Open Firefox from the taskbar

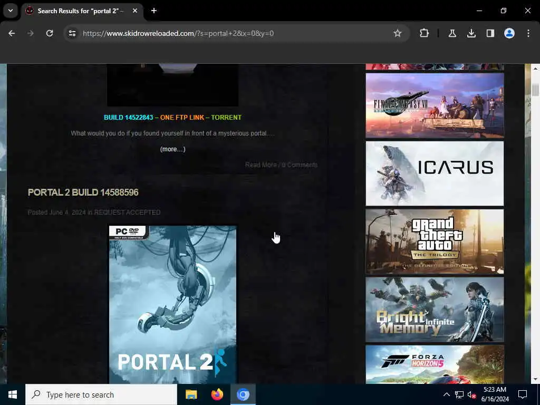[217, 394]
